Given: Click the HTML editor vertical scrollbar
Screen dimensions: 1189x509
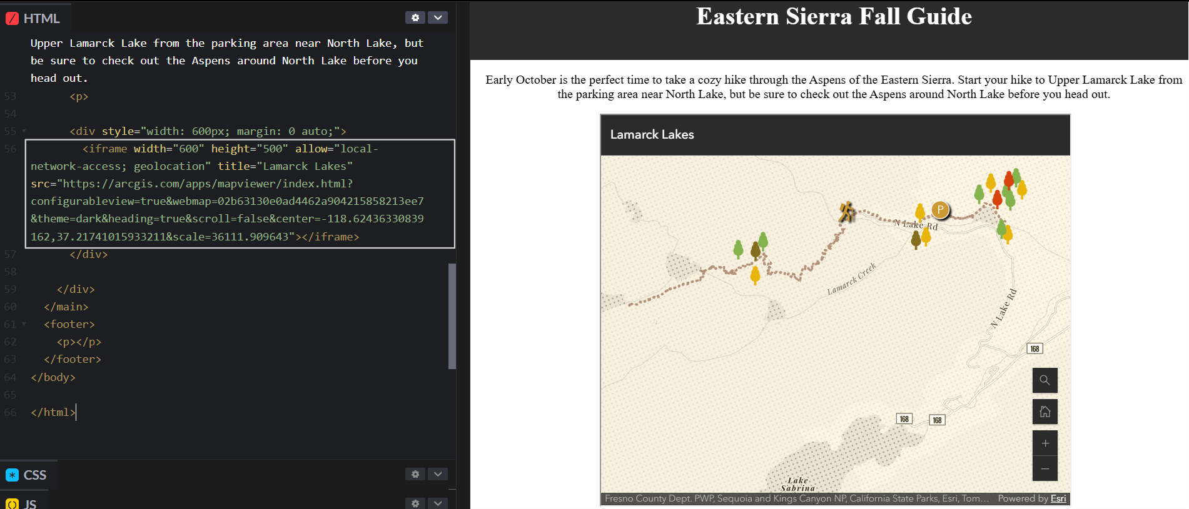Looking at the screenshot, I should click(x=452, y=316).
